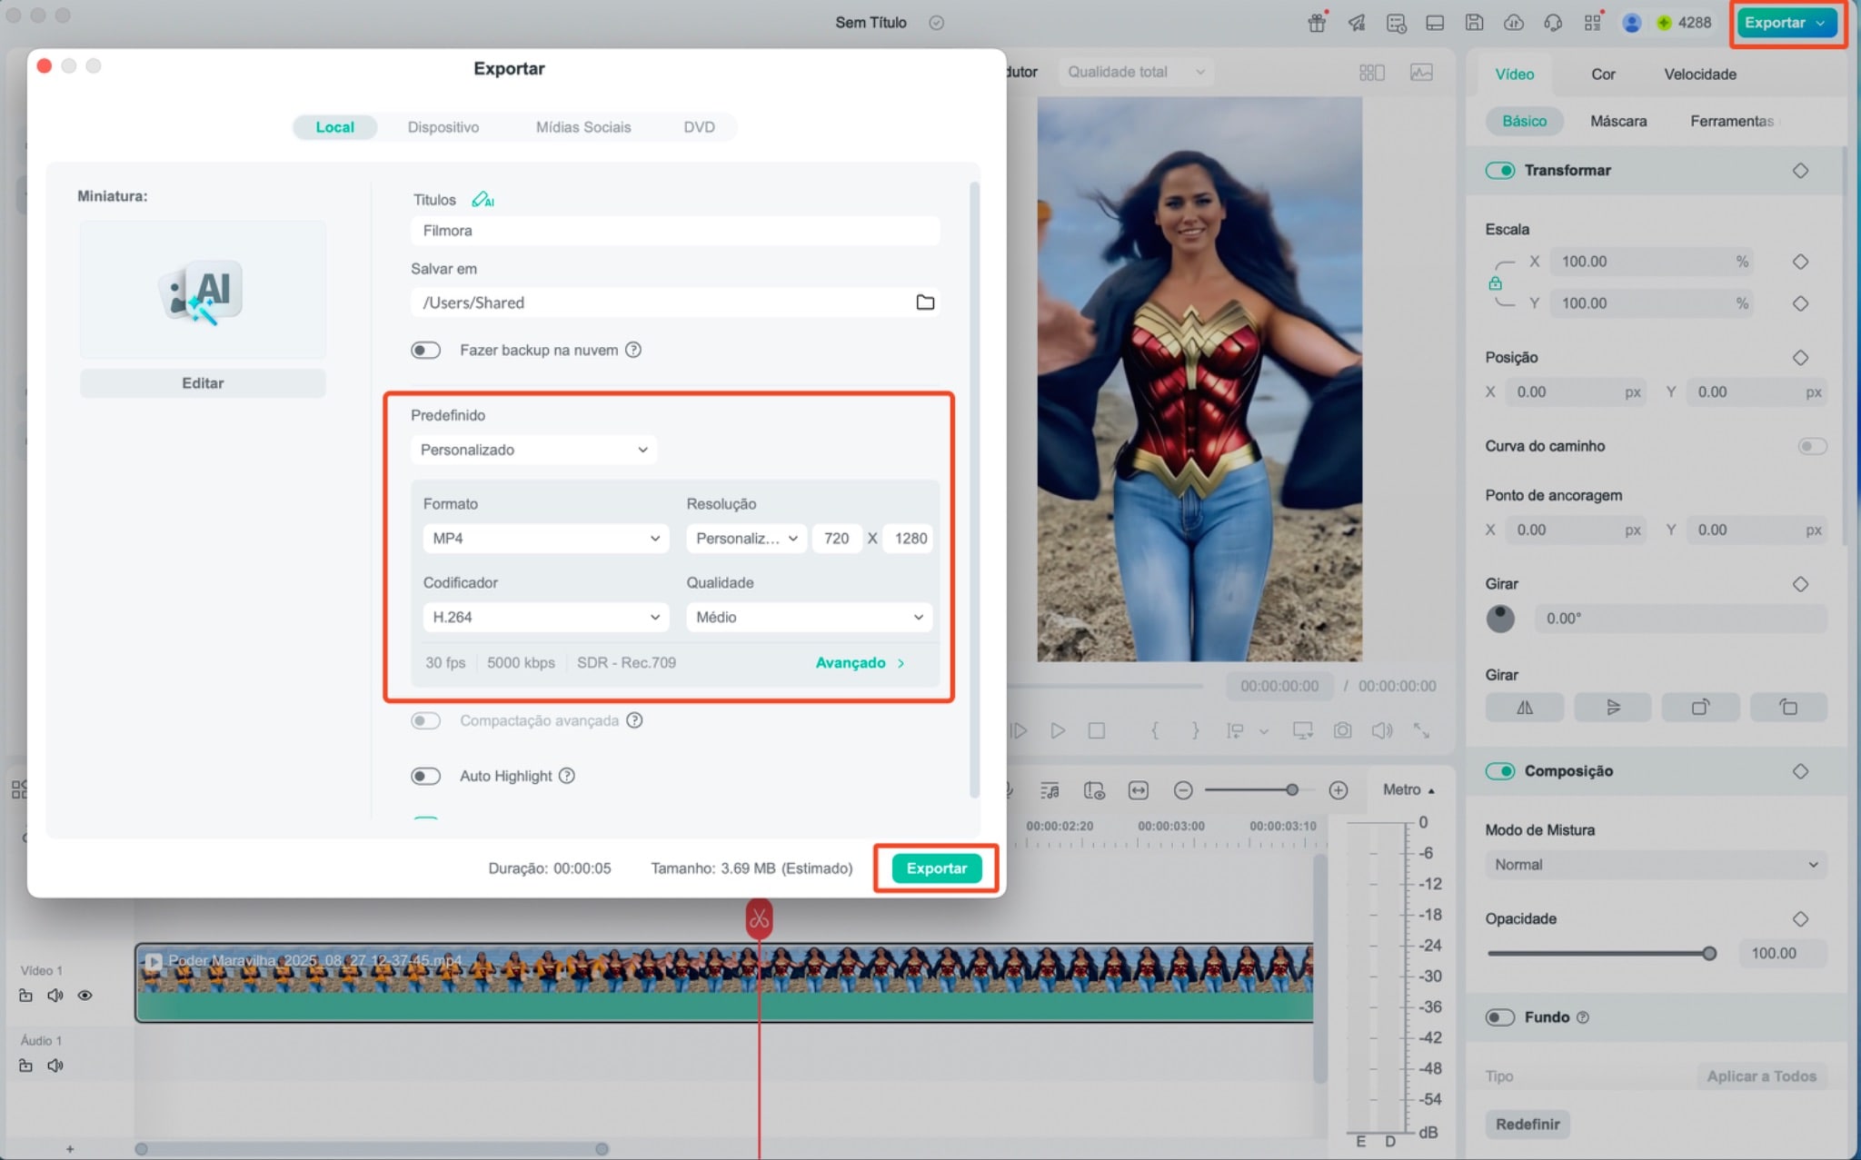
Task: Toggle Fazer backup na nuvem switch
Action: pos(425,350)
